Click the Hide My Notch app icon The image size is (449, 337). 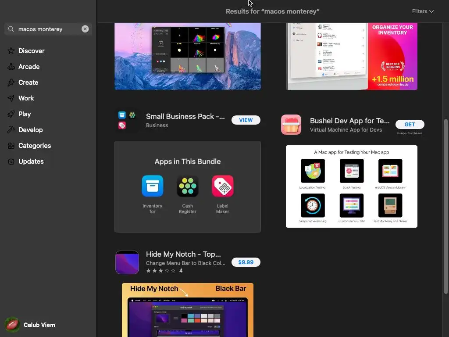(127, 262)
